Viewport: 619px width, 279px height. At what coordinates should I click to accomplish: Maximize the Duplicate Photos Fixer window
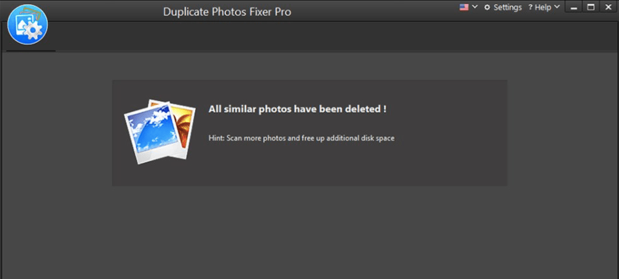coord(591,7)
